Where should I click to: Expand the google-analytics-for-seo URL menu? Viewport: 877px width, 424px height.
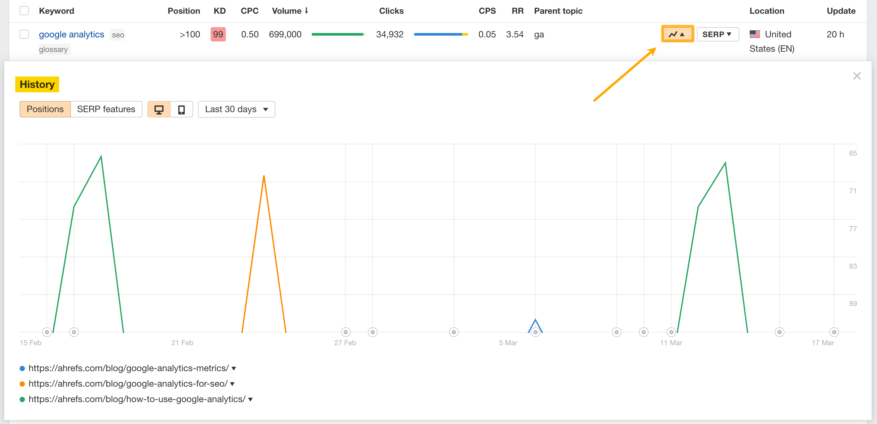point(232,384)
